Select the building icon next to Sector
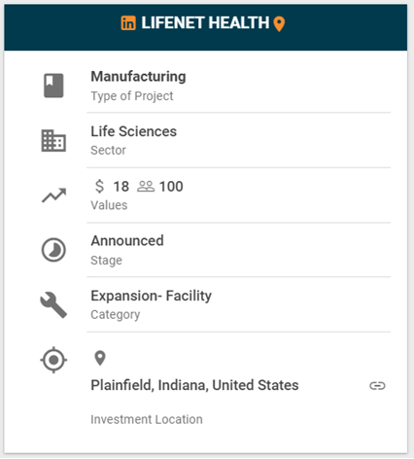The image size is (414, 459). coord(53,141)
